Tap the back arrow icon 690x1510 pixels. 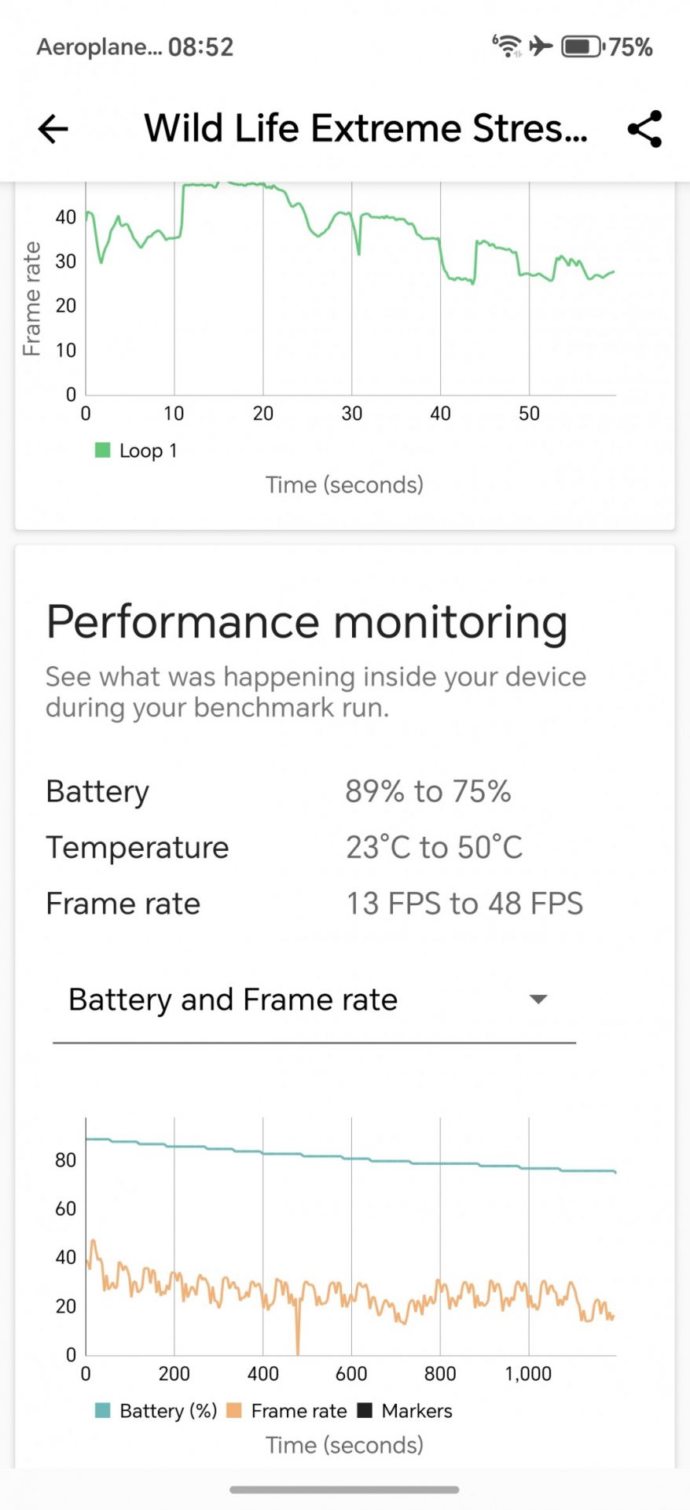[53, 129]
